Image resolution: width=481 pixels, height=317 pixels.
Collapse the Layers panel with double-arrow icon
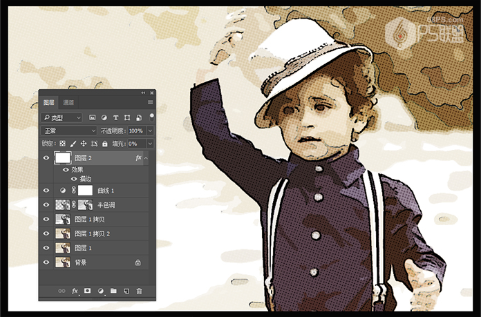143,93
